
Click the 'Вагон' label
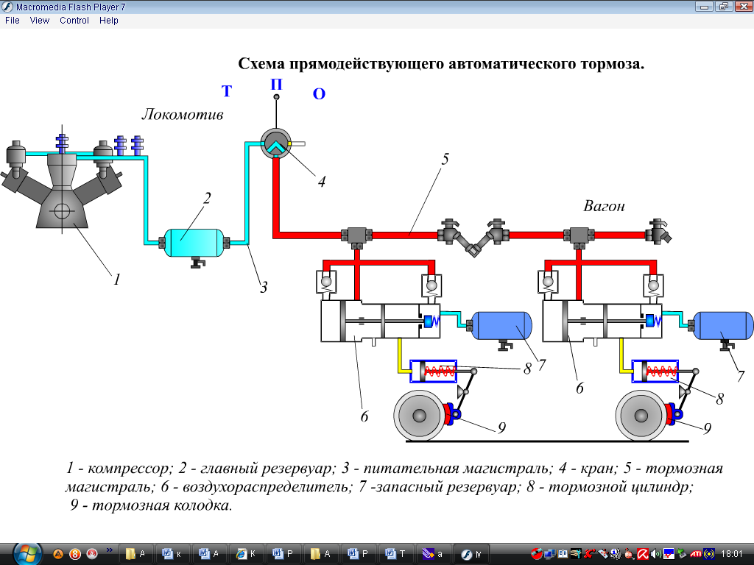click(x=604, y=206)
